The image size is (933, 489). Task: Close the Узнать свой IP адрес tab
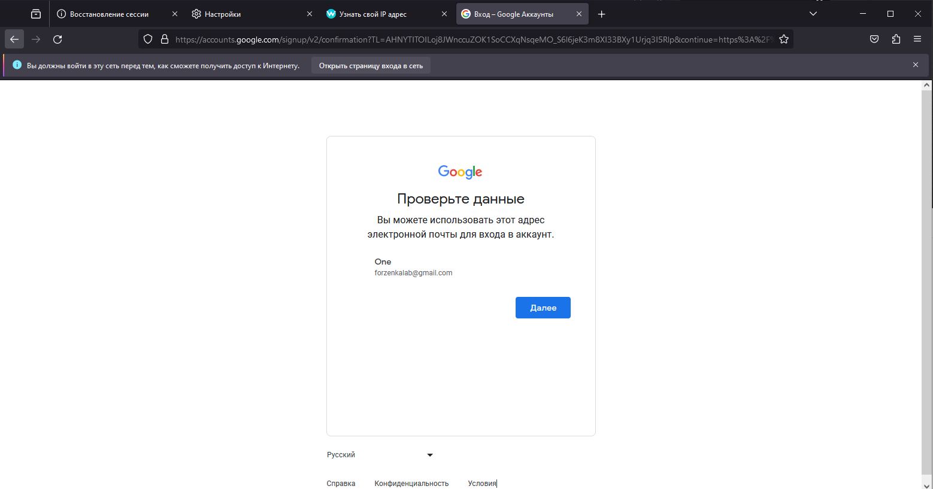point(444,14)
